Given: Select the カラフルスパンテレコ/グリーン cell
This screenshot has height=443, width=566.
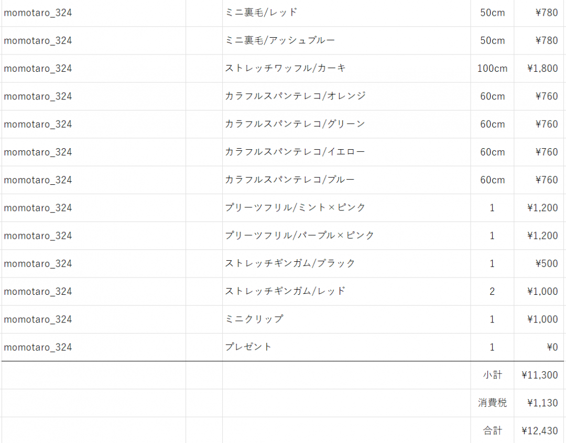Looking at the screenshot, I should pyautogui.click(x=295, y=124).
